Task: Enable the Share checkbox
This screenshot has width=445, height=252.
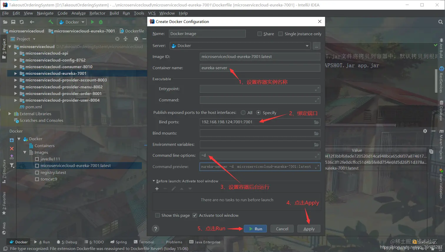Action: 260,34
